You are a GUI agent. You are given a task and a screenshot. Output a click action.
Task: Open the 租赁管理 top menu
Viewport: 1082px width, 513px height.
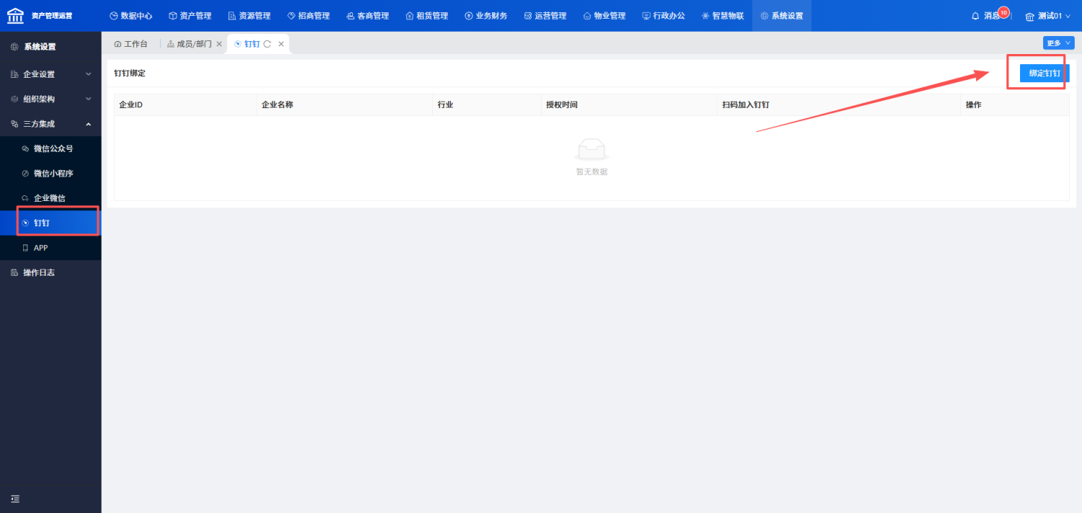tap(426, 15)
